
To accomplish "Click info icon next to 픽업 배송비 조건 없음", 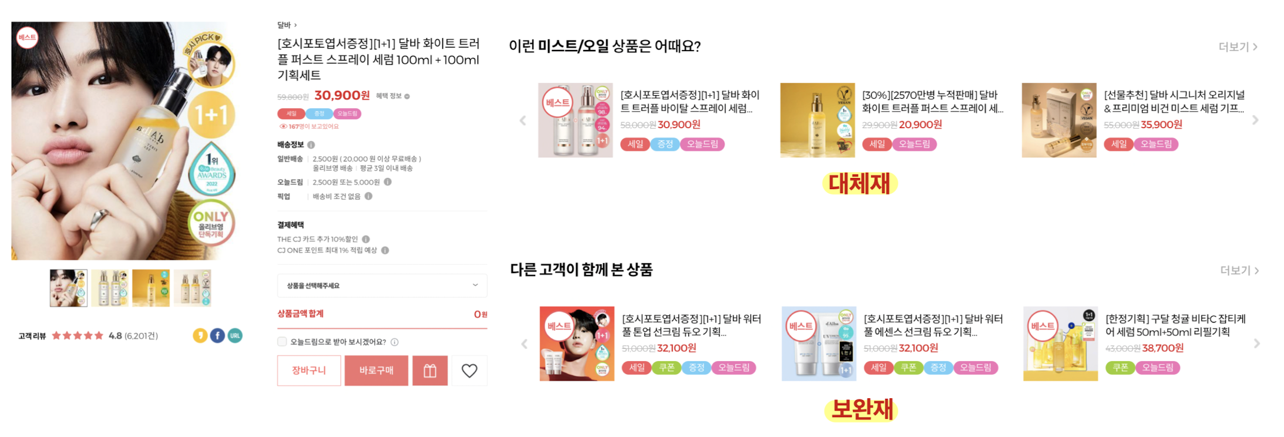I will (x=368, y=196).
